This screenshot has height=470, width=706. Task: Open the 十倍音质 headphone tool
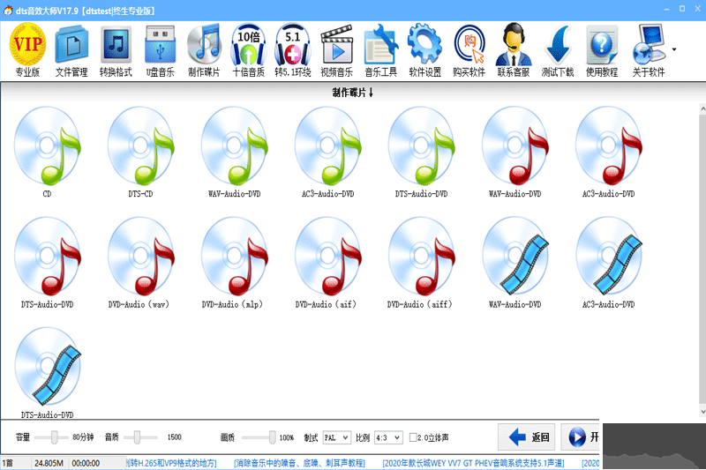pyautogui.click(x=248, y=50)
